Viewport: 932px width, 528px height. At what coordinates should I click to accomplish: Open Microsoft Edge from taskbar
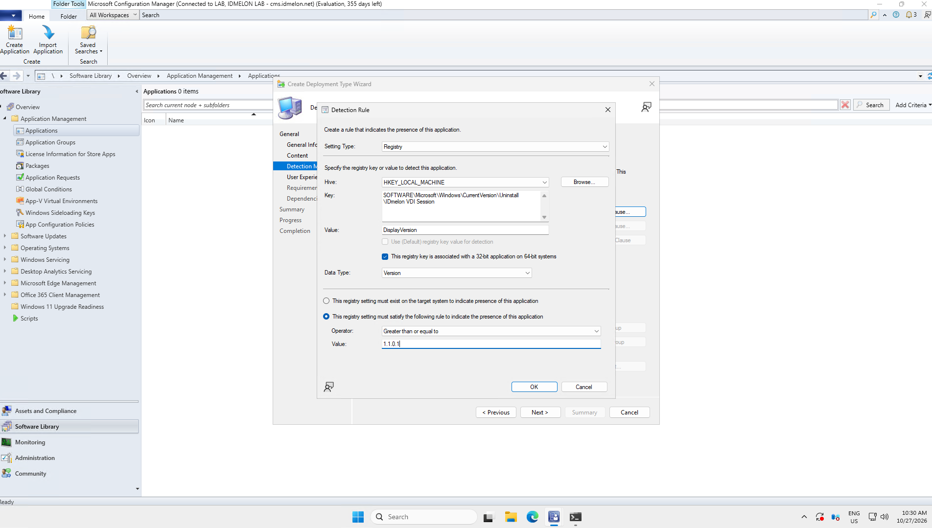[x=532, y=517]
